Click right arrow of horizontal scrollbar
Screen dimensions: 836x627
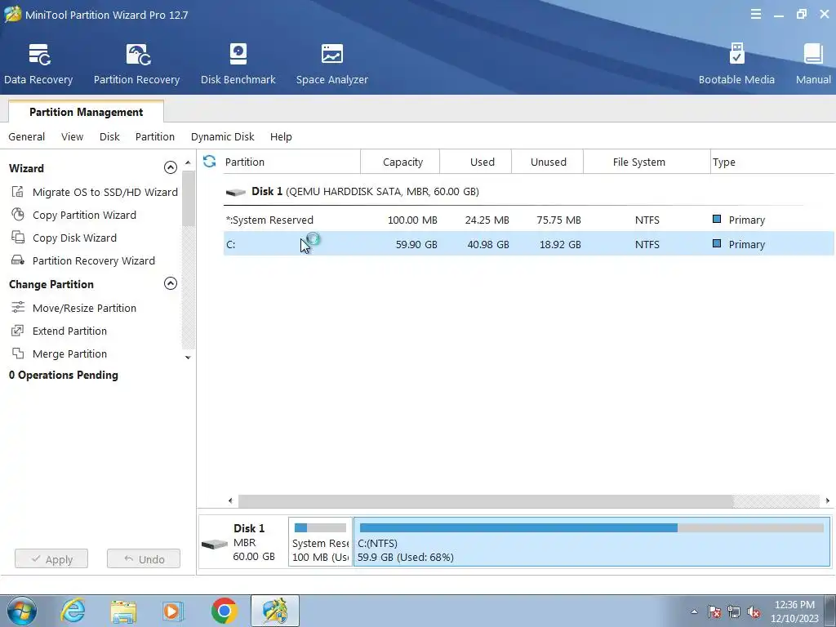point(828,500)
